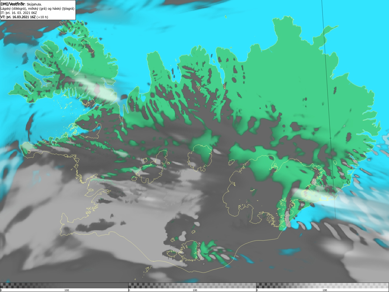Click the medium grey mid-cloud scale bar
The image size is (389, 292).
pyautogui.click(x=192, y=285)
